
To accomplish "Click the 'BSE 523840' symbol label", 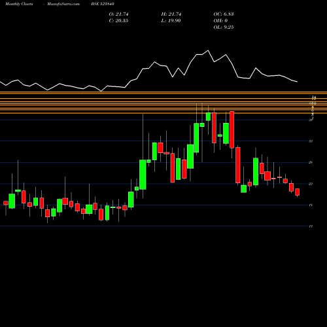I will 103,4.
